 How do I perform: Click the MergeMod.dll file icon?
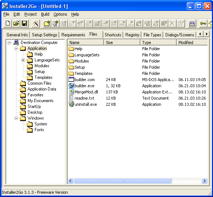(71, 92)
